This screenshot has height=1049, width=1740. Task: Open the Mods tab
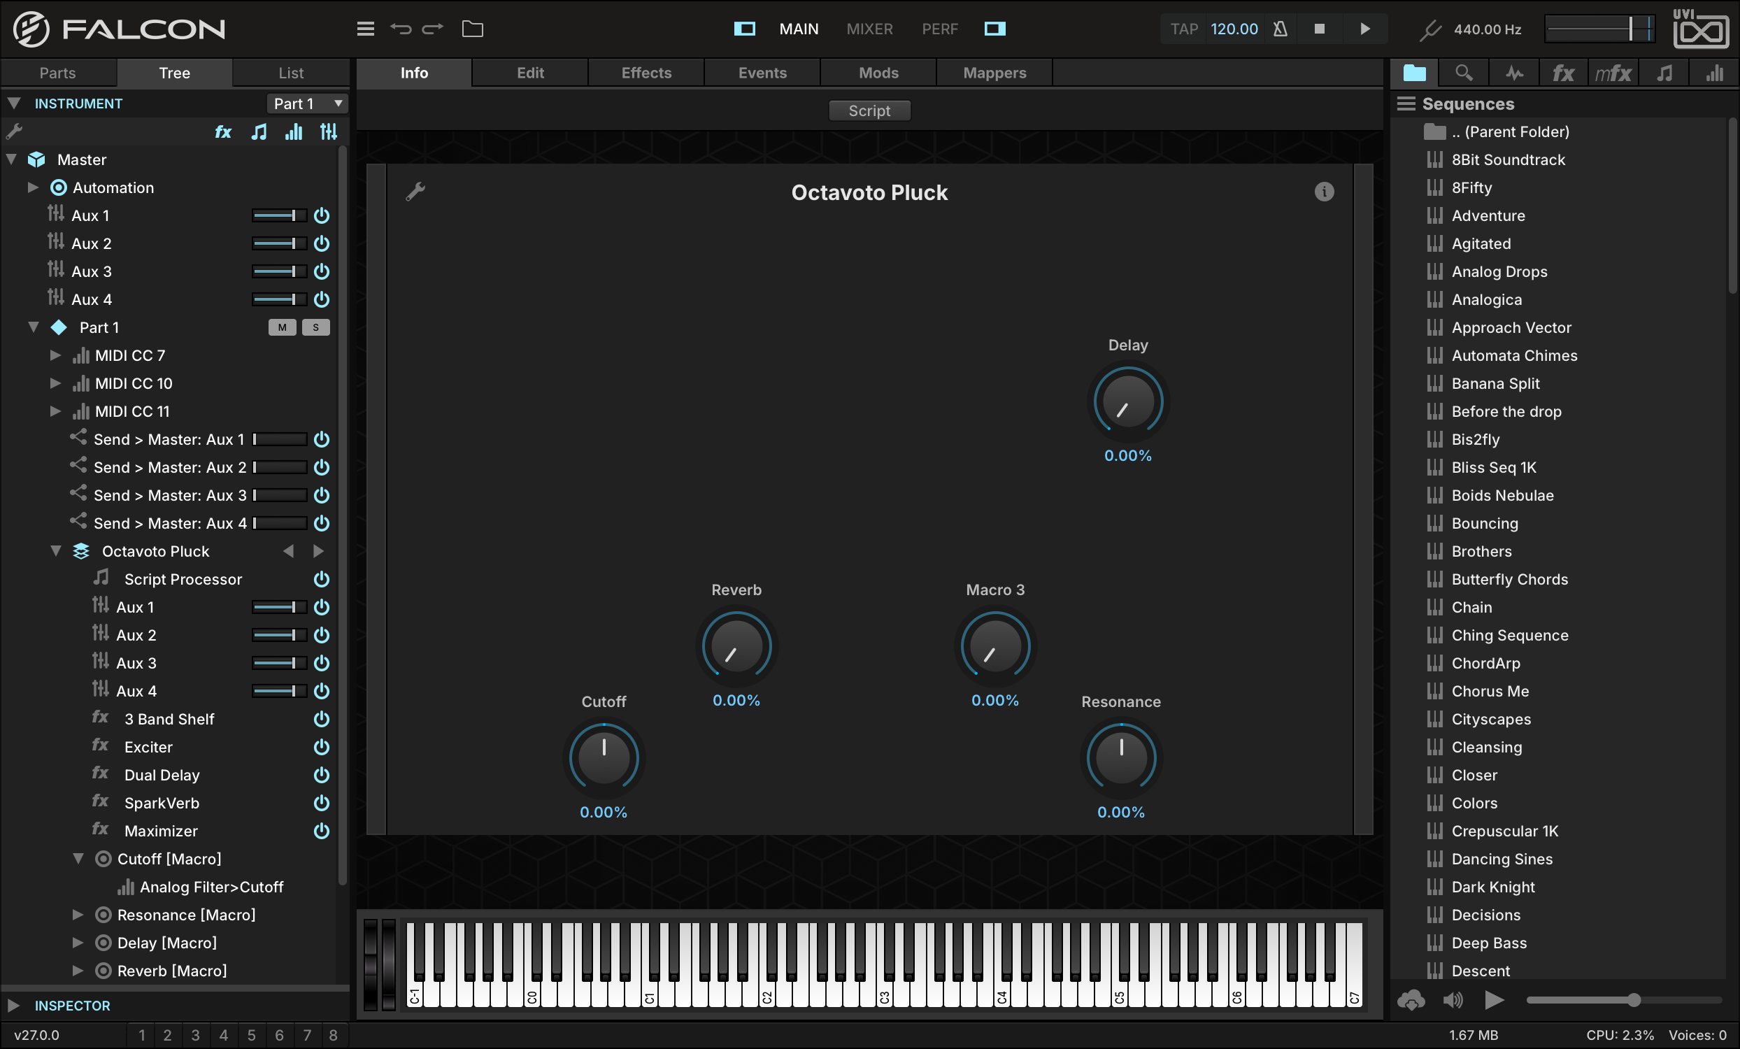click(878, 73)
